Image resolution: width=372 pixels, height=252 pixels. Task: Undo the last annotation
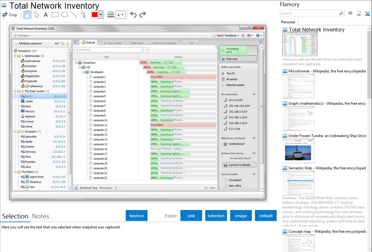coord(133,15)
